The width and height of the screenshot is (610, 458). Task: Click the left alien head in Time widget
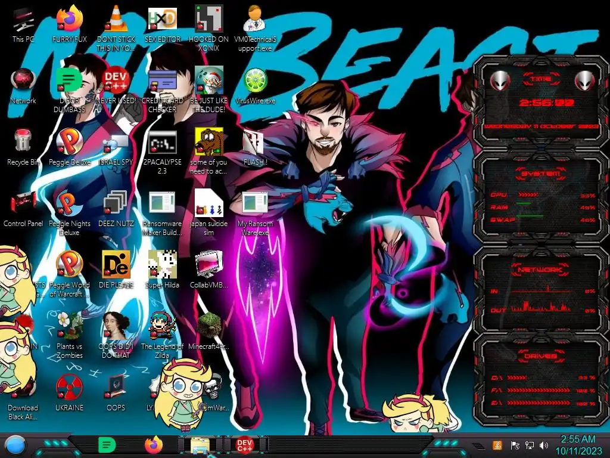500,81
